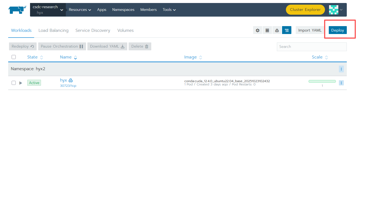Viewport: 367px width, 213px height.
Task: Go to the Namespaces menu item
Action: click(123, 10)
